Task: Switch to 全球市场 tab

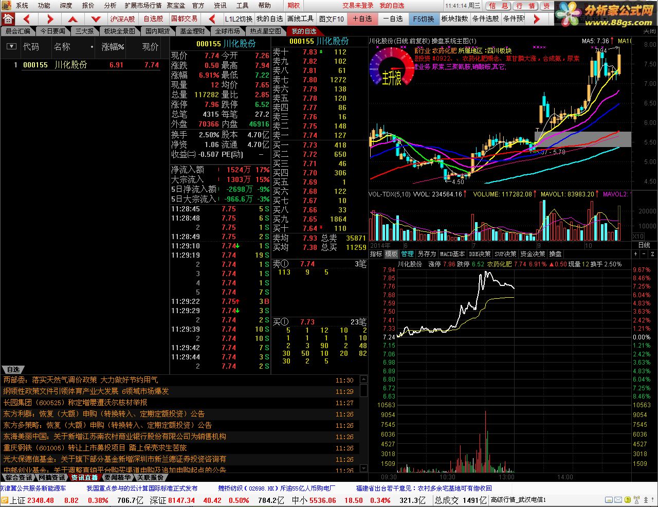Action: tap(228, 31)
